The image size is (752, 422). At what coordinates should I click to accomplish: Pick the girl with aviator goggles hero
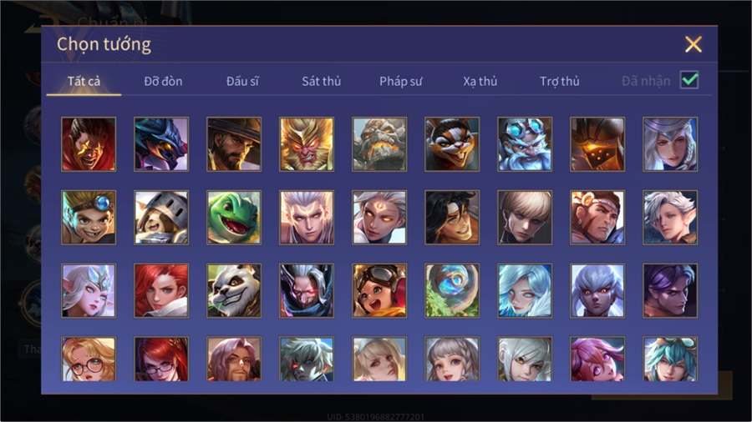click(379, 290)
